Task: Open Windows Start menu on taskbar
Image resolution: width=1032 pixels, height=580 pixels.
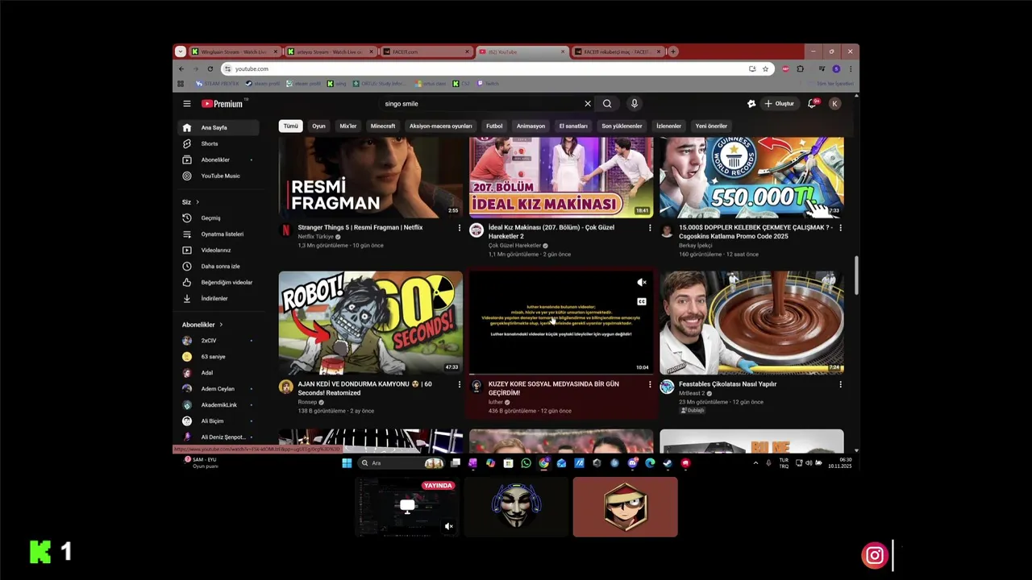Action: [x=347, y=463]
